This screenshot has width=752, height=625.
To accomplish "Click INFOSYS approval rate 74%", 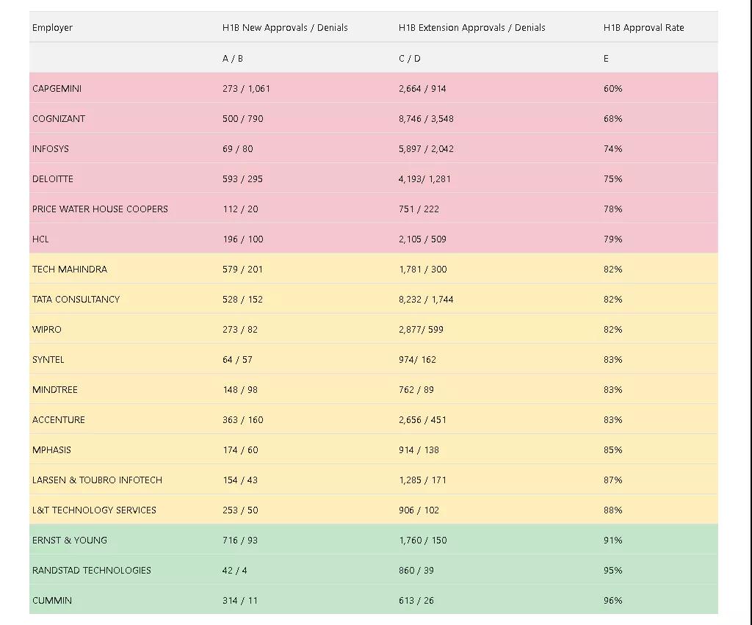I will [612, 149].
